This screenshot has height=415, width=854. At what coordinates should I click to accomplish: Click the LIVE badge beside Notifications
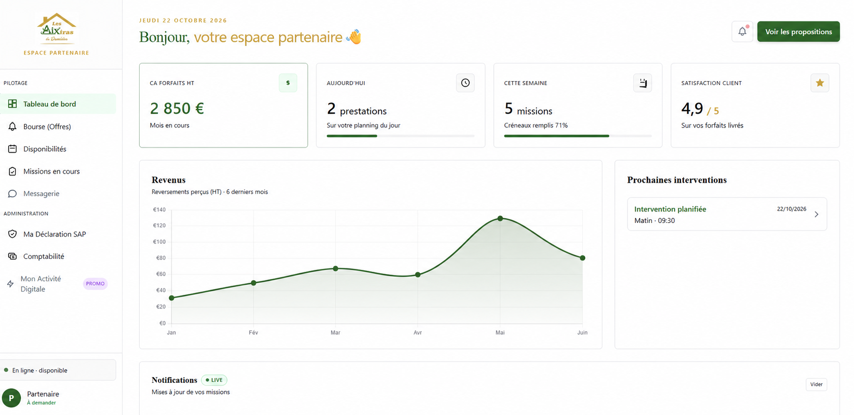click(x=214, y=380)
